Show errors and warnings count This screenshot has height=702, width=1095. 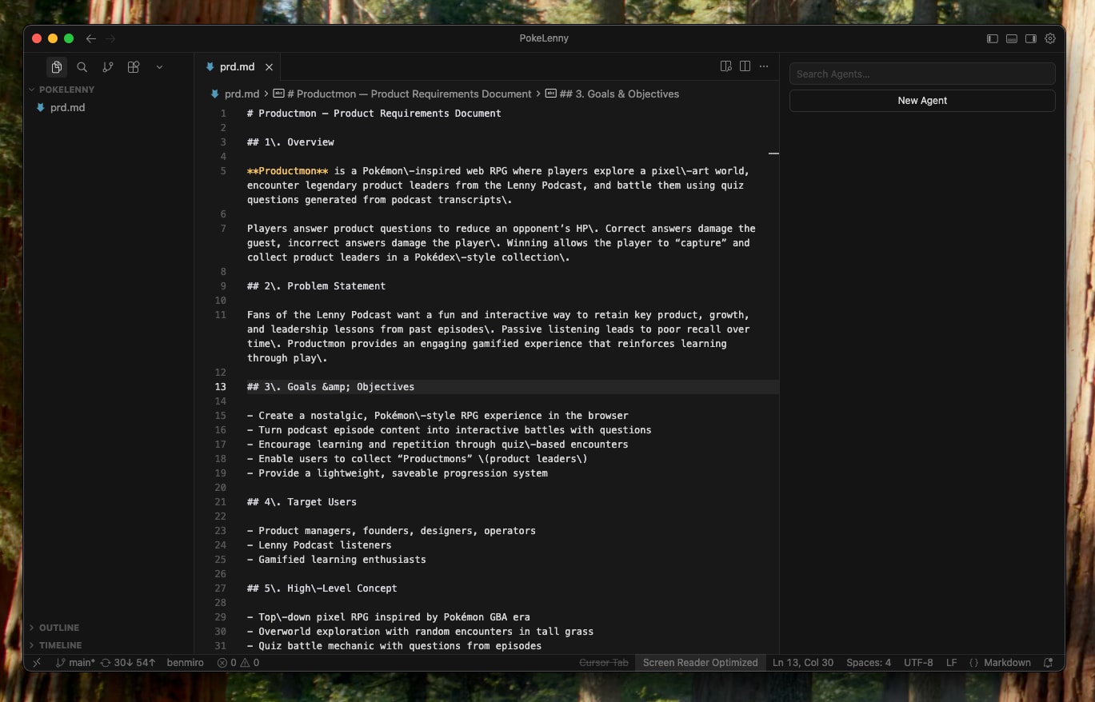(x=238, y=663)
